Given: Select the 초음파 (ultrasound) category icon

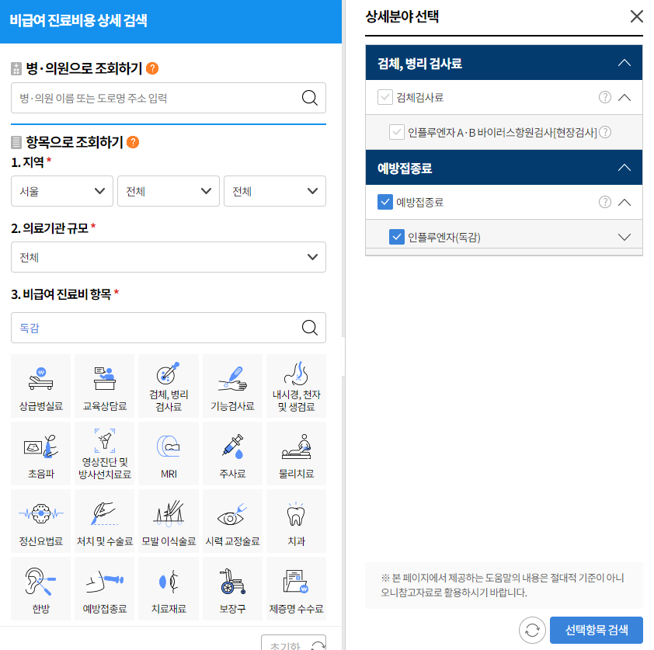Looking at the screenshot, I should (40, 454).
